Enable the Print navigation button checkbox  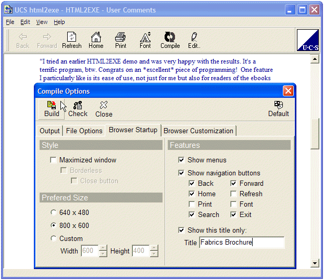[x=192, y=204]
